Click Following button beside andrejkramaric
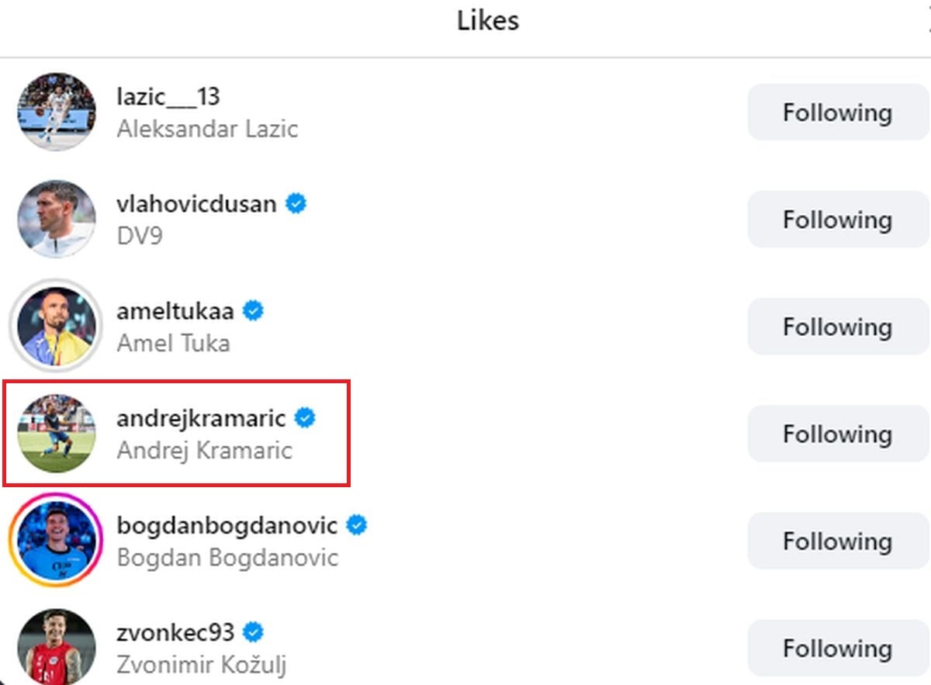 tap(837, 434)
